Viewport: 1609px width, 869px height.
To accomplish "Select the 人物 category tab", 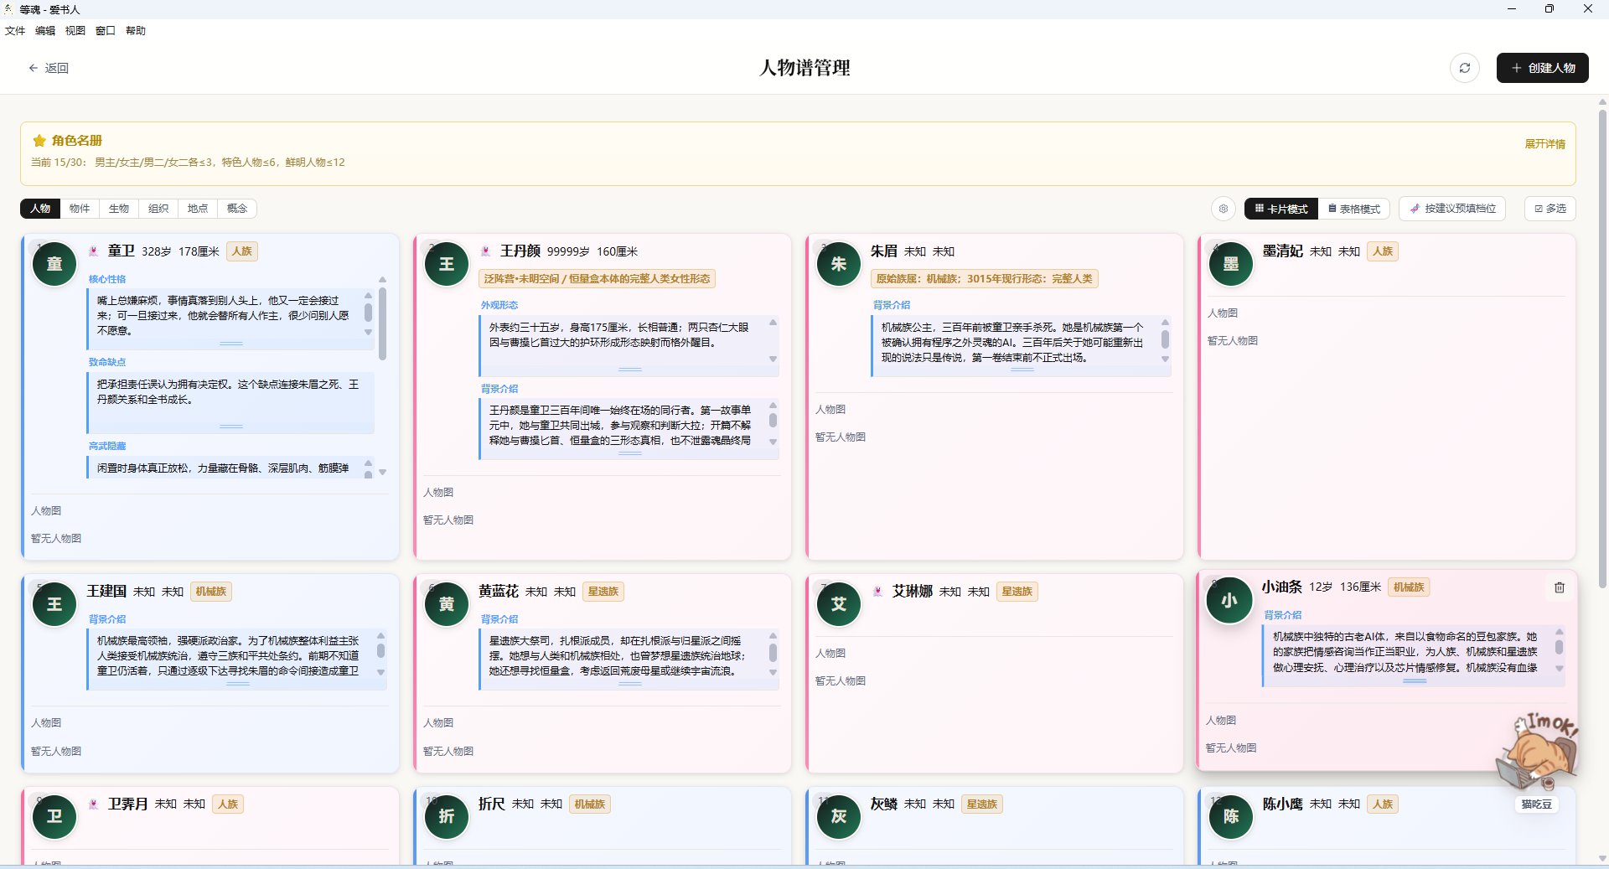I will pyautogui.click(x=40, y=209).
